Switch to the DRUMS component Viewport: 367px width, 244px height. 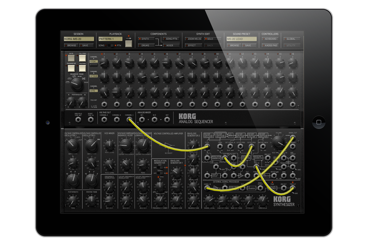[x=145, y=45]
